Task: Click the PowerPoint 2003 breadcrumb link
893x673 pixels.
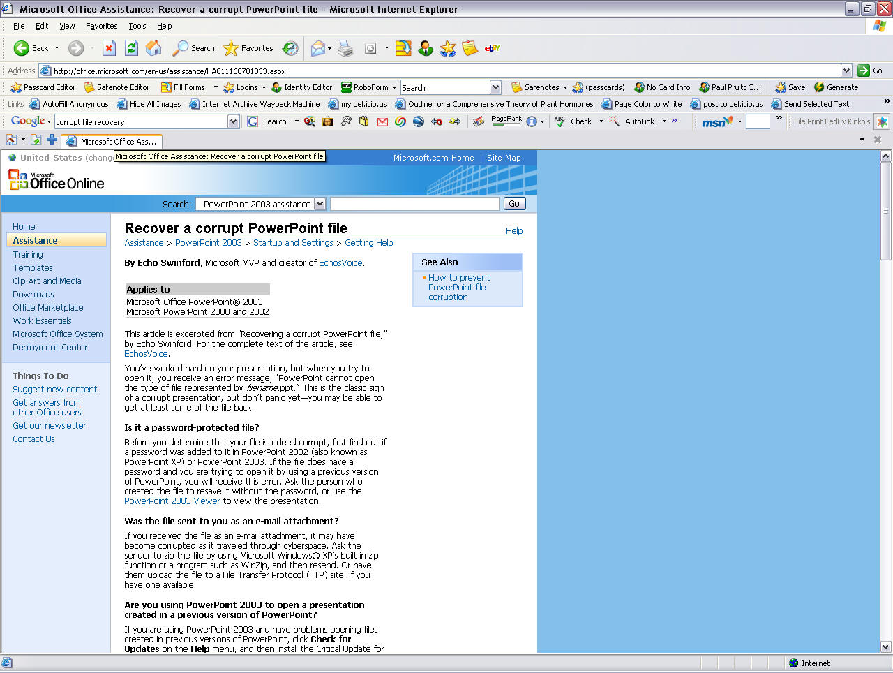Action: point(209,243)
